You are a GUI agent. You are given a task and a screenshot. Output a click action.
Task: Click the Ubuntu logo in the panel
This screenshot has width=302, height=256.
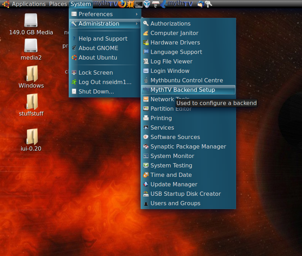pyautogui.click(x=6, y=4)
